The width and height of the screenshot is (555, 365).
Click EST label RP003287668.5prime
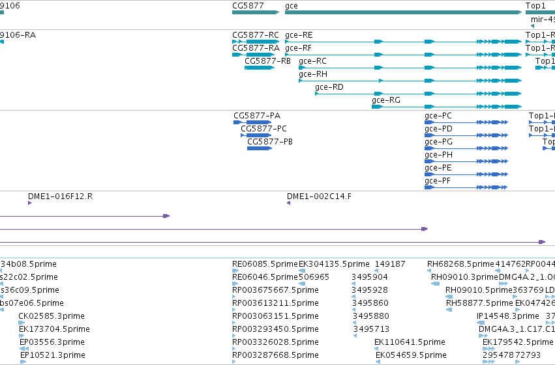275,355
